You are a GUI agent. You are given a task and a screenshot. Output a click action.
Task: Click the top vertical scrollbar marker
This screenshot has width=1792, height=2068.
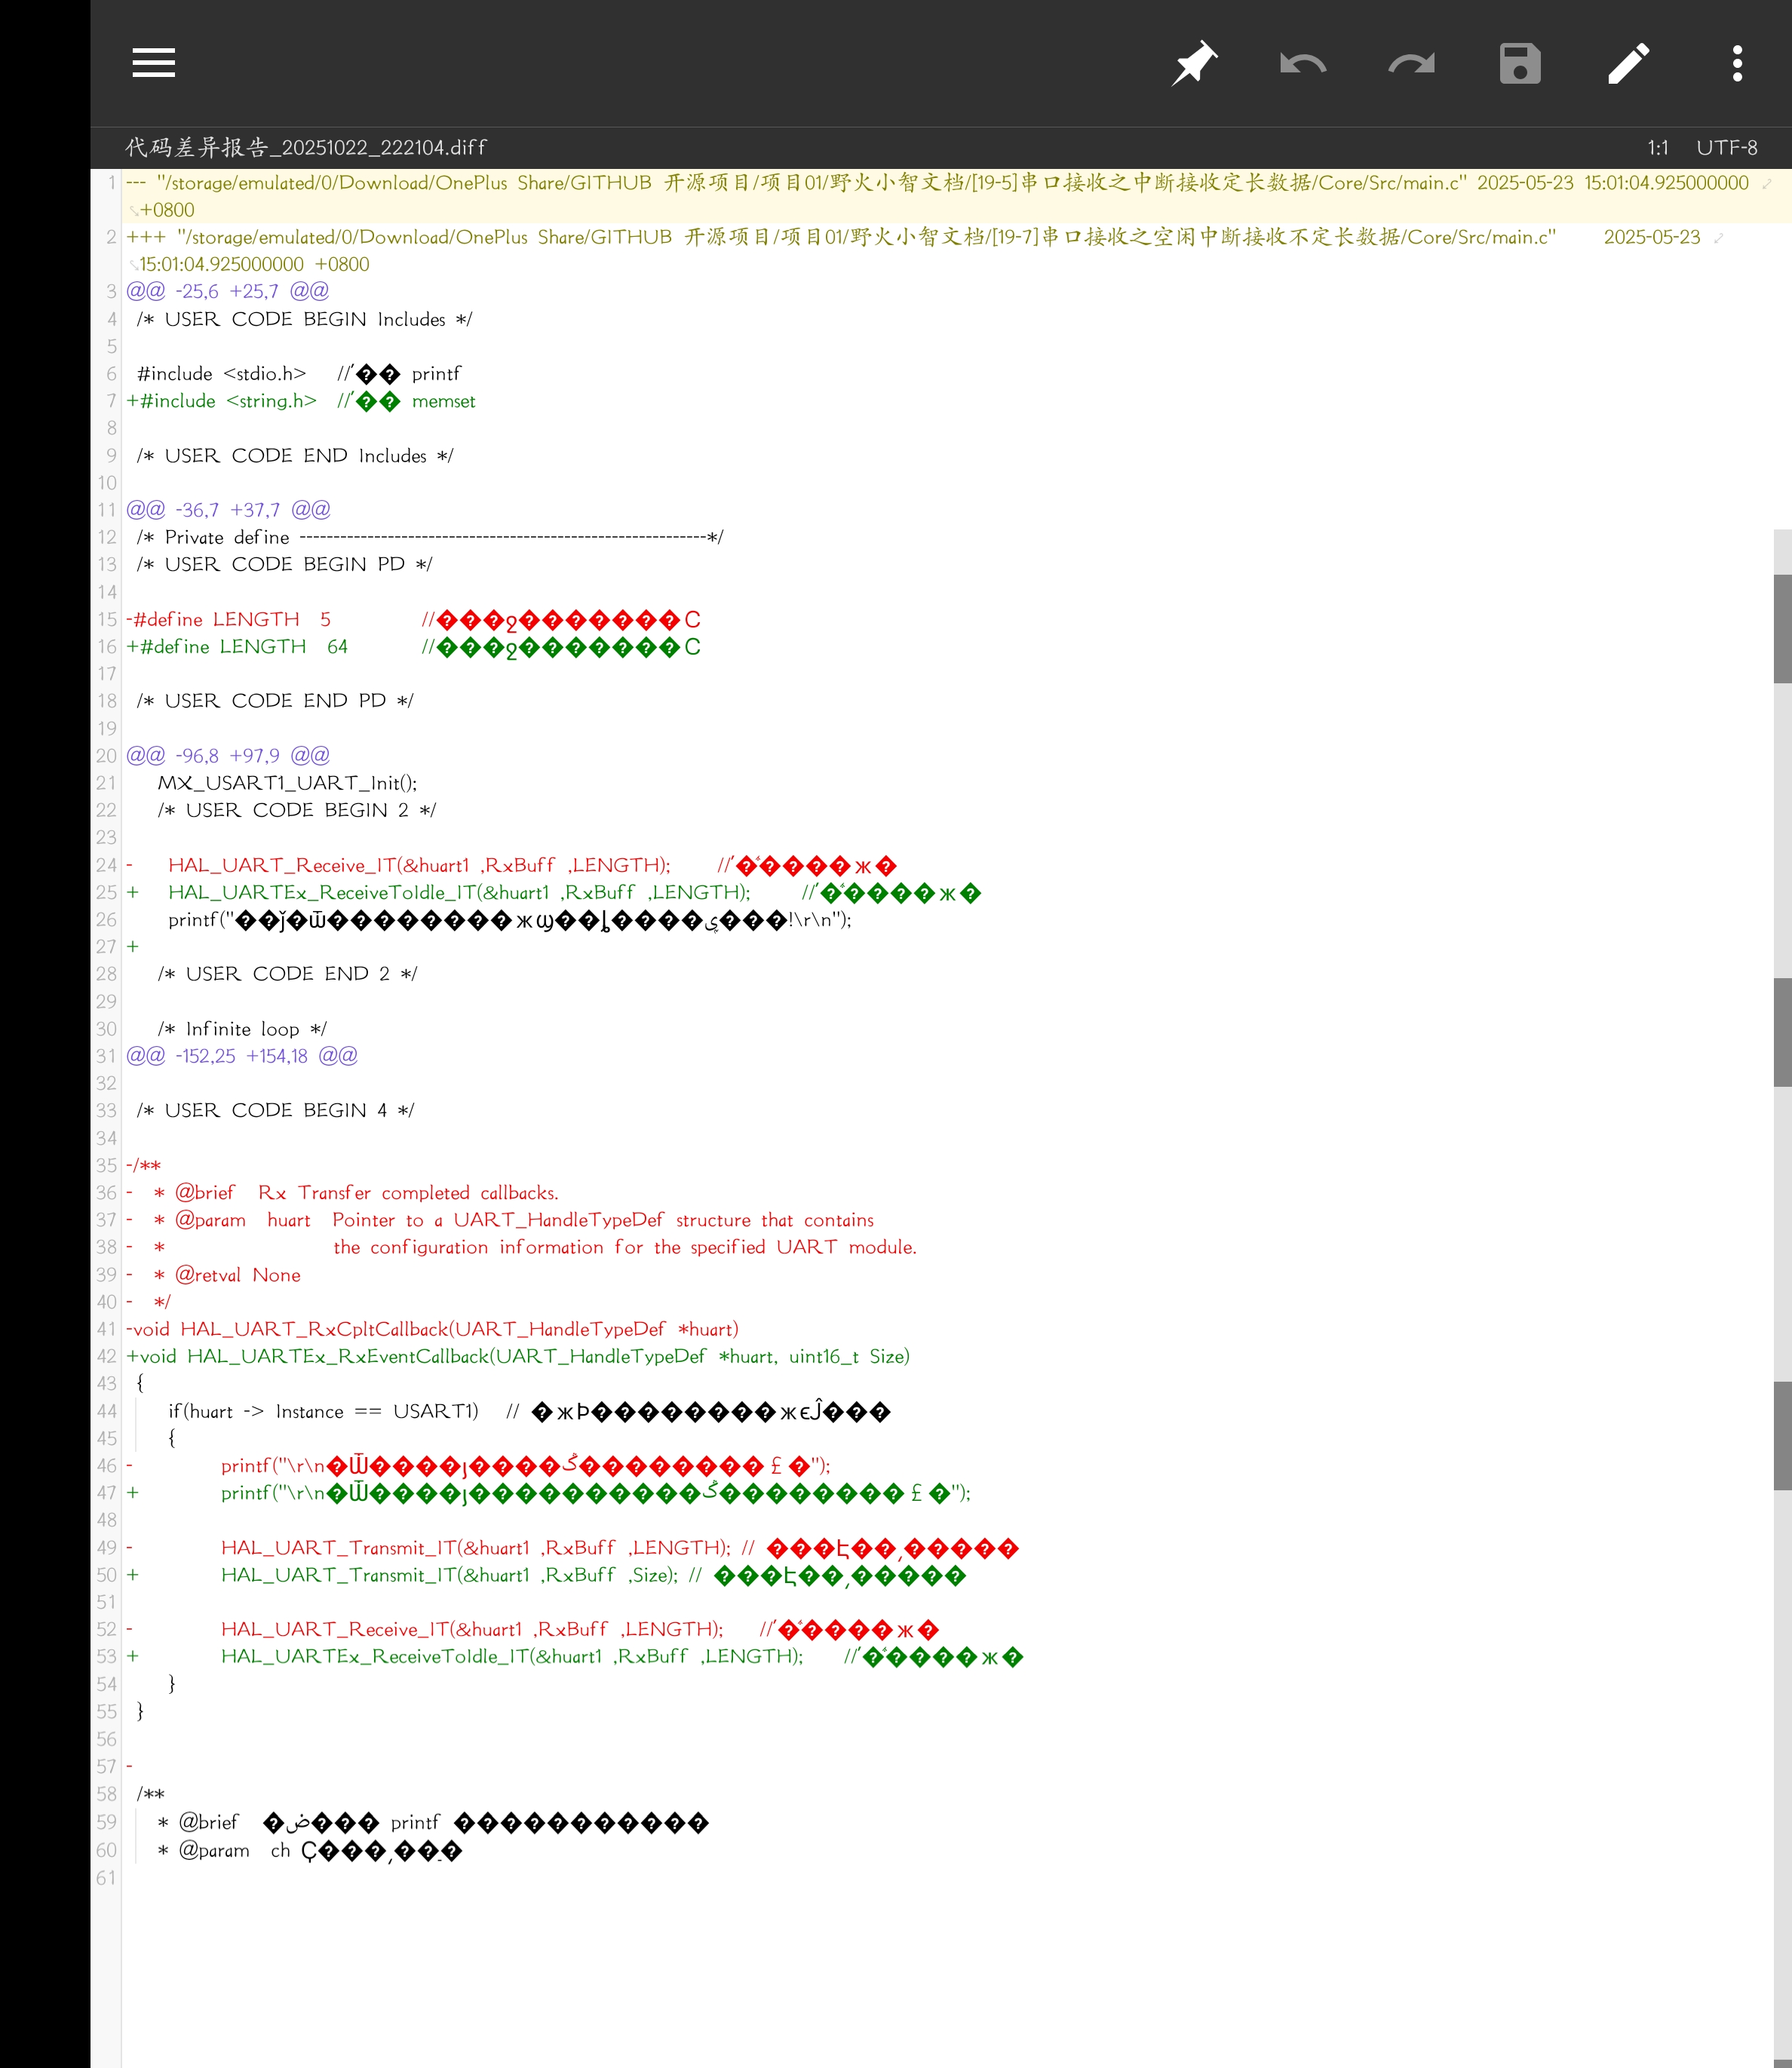point(1782,628)
